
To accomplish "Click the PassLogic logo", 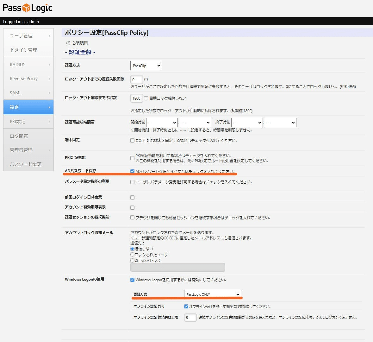I will click(x=28, y=8).
